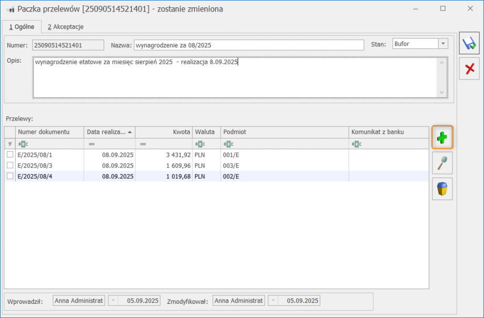
Task: Click the filter funnel icon in the grid
Action: point(10,144)
